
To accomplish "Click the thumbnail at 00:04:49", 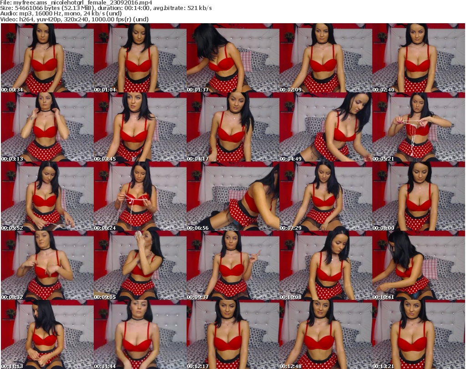I will click(325, 127).
